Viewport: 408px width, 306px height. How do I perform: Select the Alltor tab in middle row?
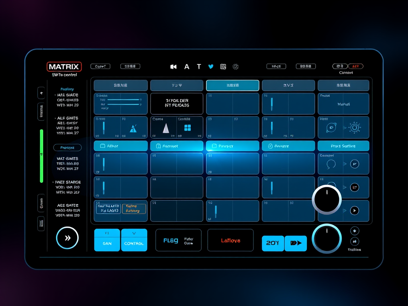120,146
